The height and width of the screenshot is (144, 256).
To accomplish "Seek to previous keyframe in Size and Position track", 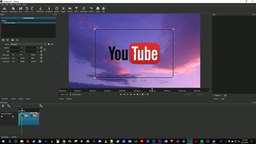I will click(x=2, y=116).
